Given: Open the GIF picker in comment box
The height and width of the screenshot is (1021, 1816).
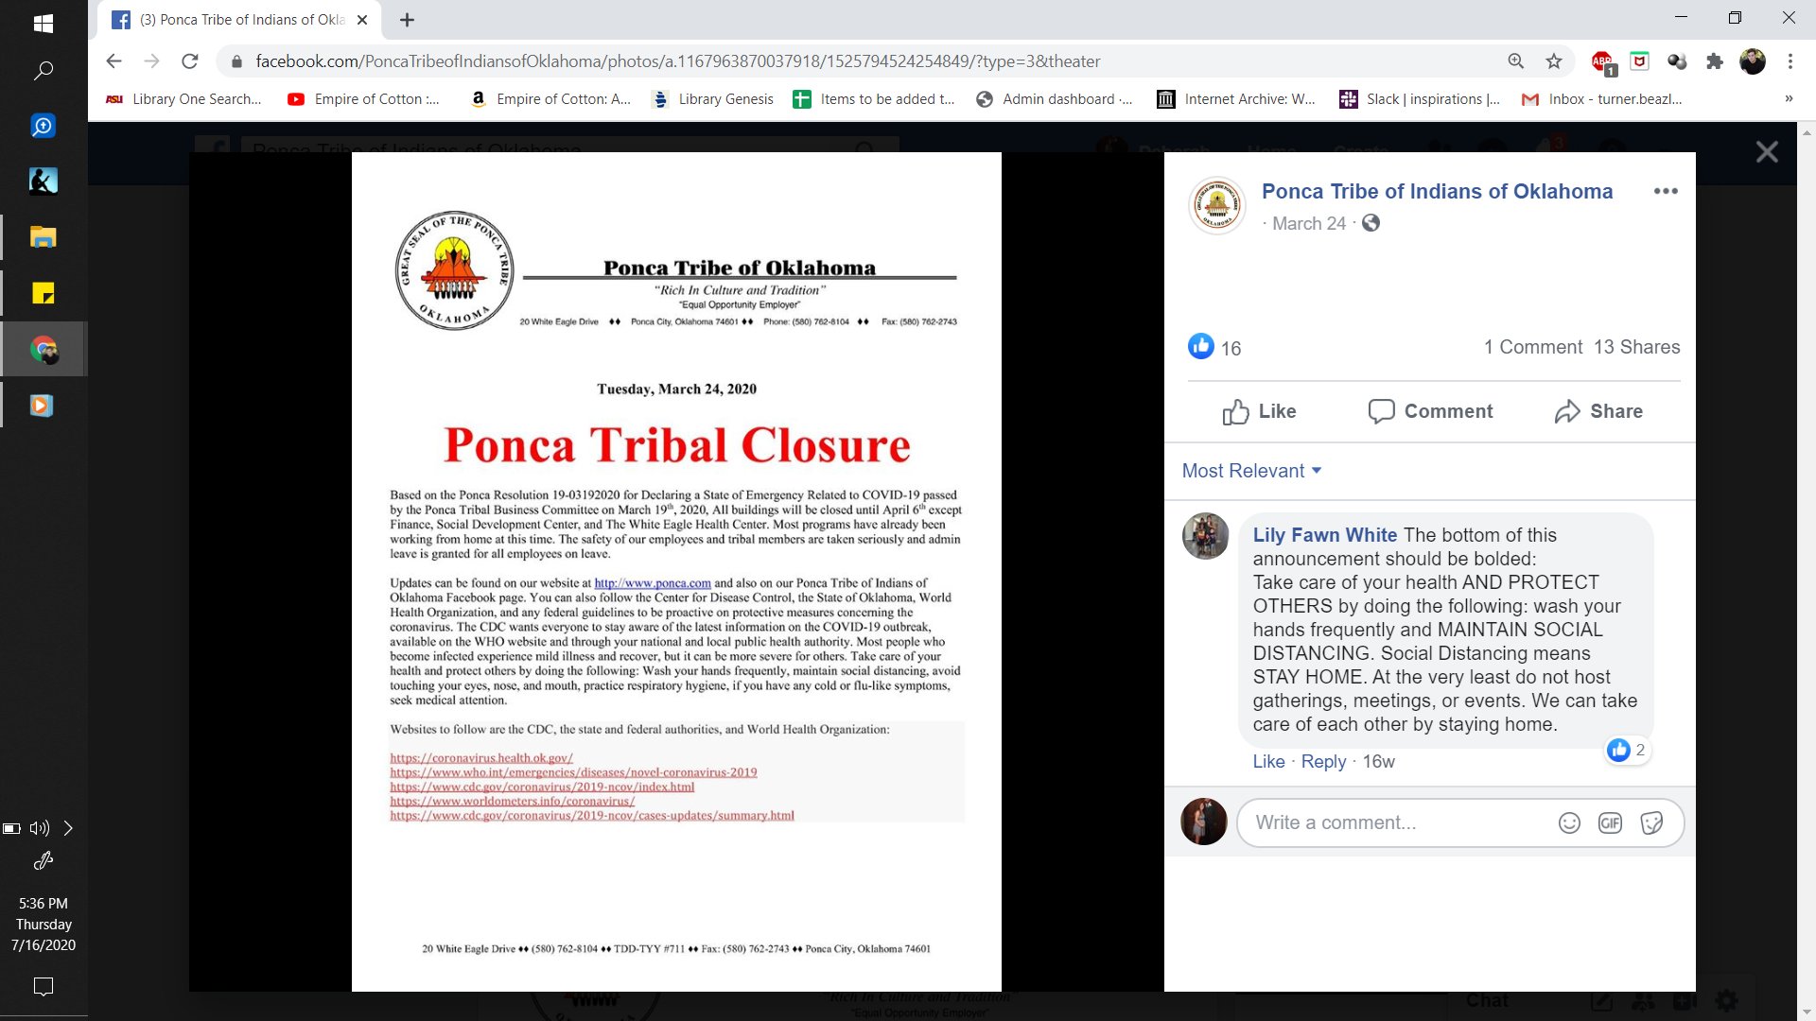Looking at the screenshot, I should (x=1610, y=822).
